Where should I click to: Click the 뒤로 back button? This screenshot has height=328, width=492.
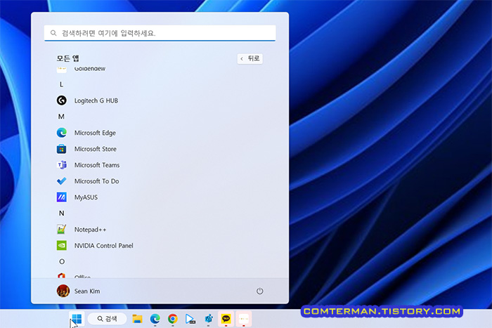pyautogui.click(x=250, y=58)
